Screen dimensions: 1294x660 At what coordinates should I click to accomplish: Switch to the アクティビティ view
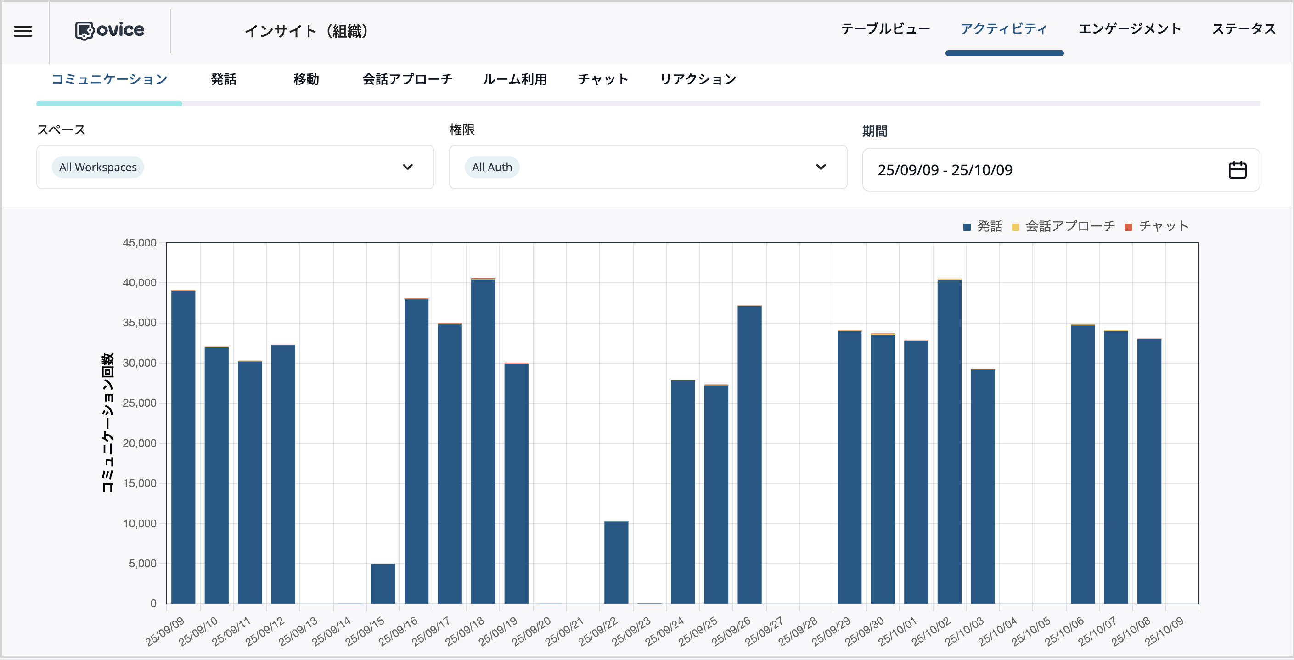point(1003,29)
